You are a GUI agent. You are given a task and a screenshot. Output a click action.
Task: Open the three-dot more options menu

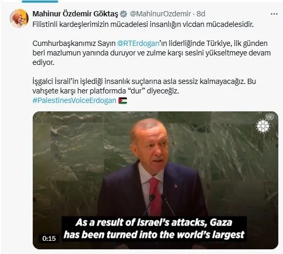[x=274, y=14]
